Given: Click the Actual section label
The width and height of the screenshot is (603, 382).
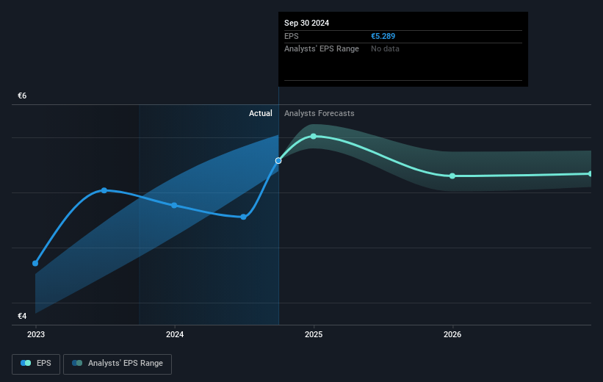Looking at the screenshot, I should [260, 113].
